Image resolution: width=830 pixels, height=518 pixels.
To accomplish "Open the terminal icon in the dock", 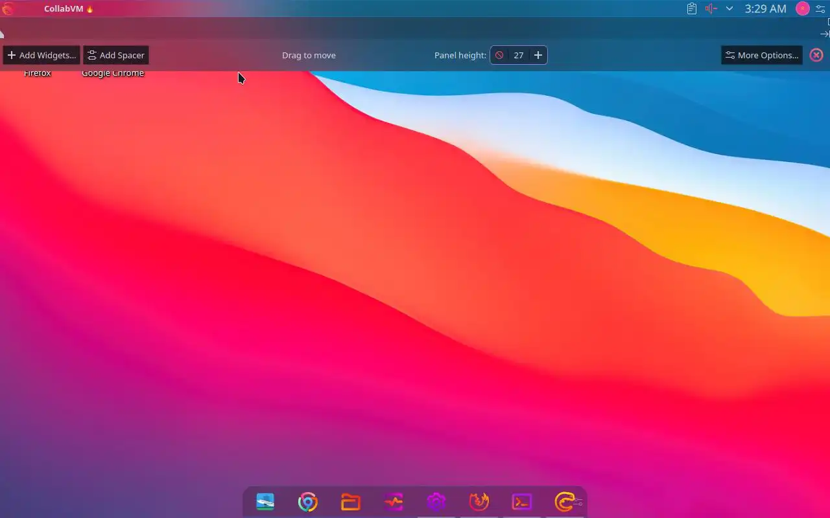I will point(522,502).
